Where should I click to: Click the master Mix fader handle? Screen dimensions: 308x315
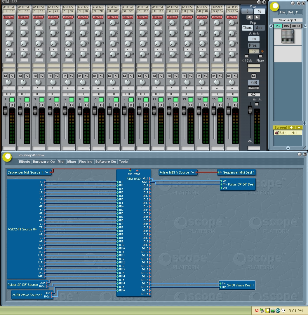click(250, 110)
